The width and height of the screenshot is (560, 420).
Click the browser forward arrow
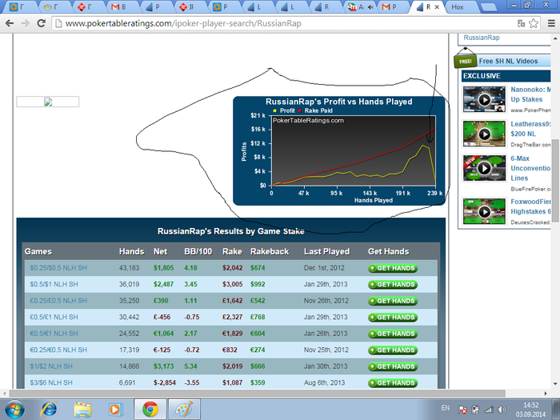(26, 23)
